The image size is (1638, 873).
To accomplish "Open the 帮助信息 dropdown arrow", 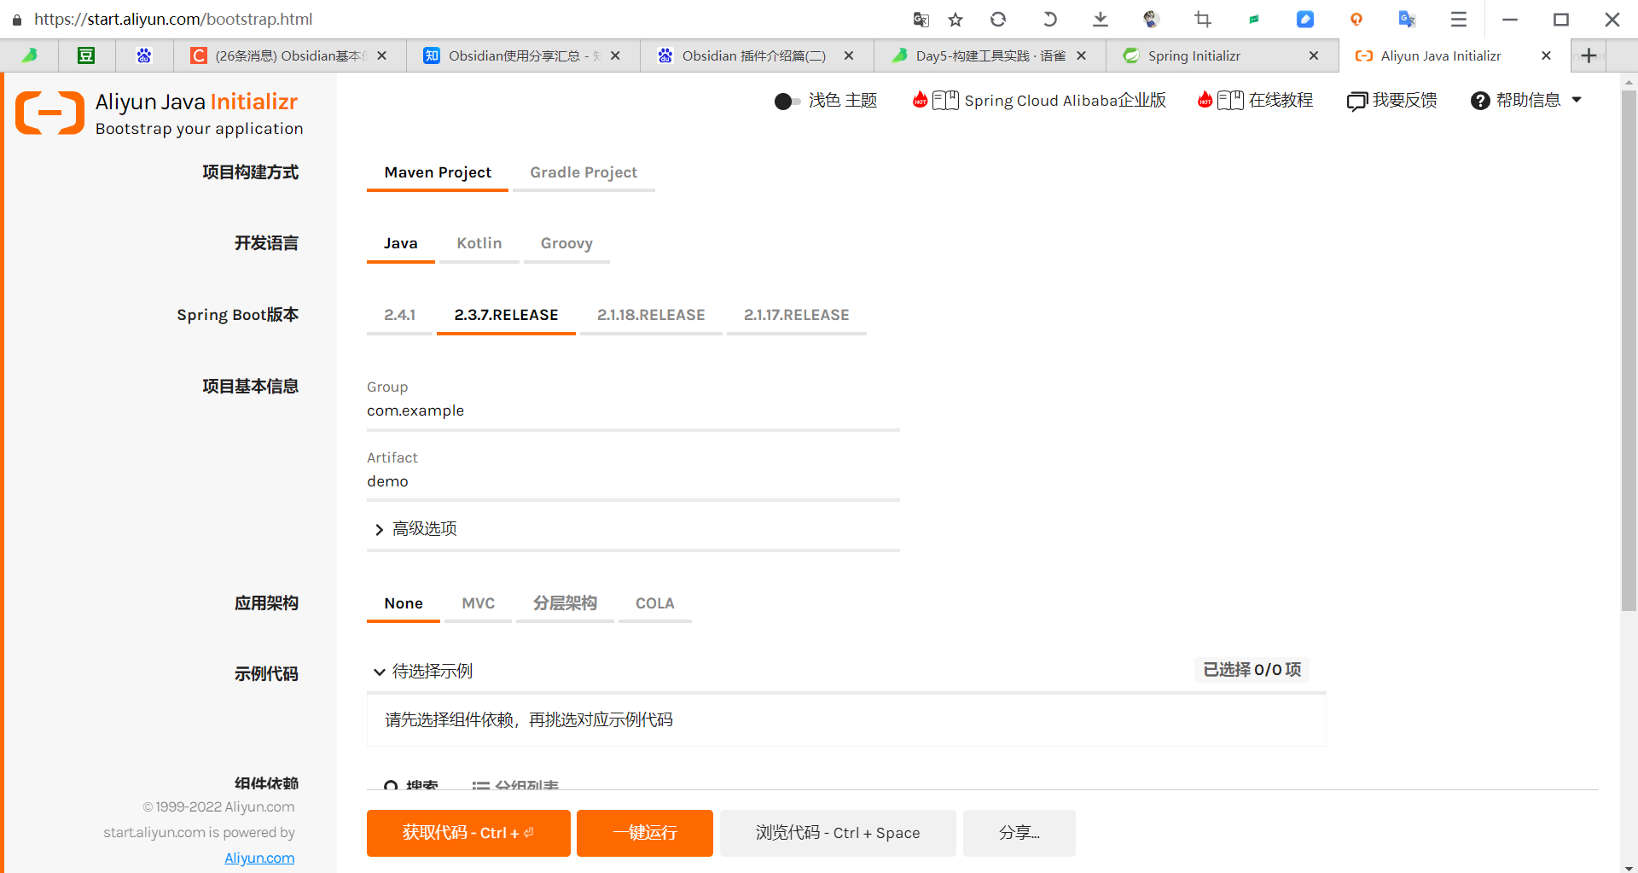I will [x=1577, y=101].
